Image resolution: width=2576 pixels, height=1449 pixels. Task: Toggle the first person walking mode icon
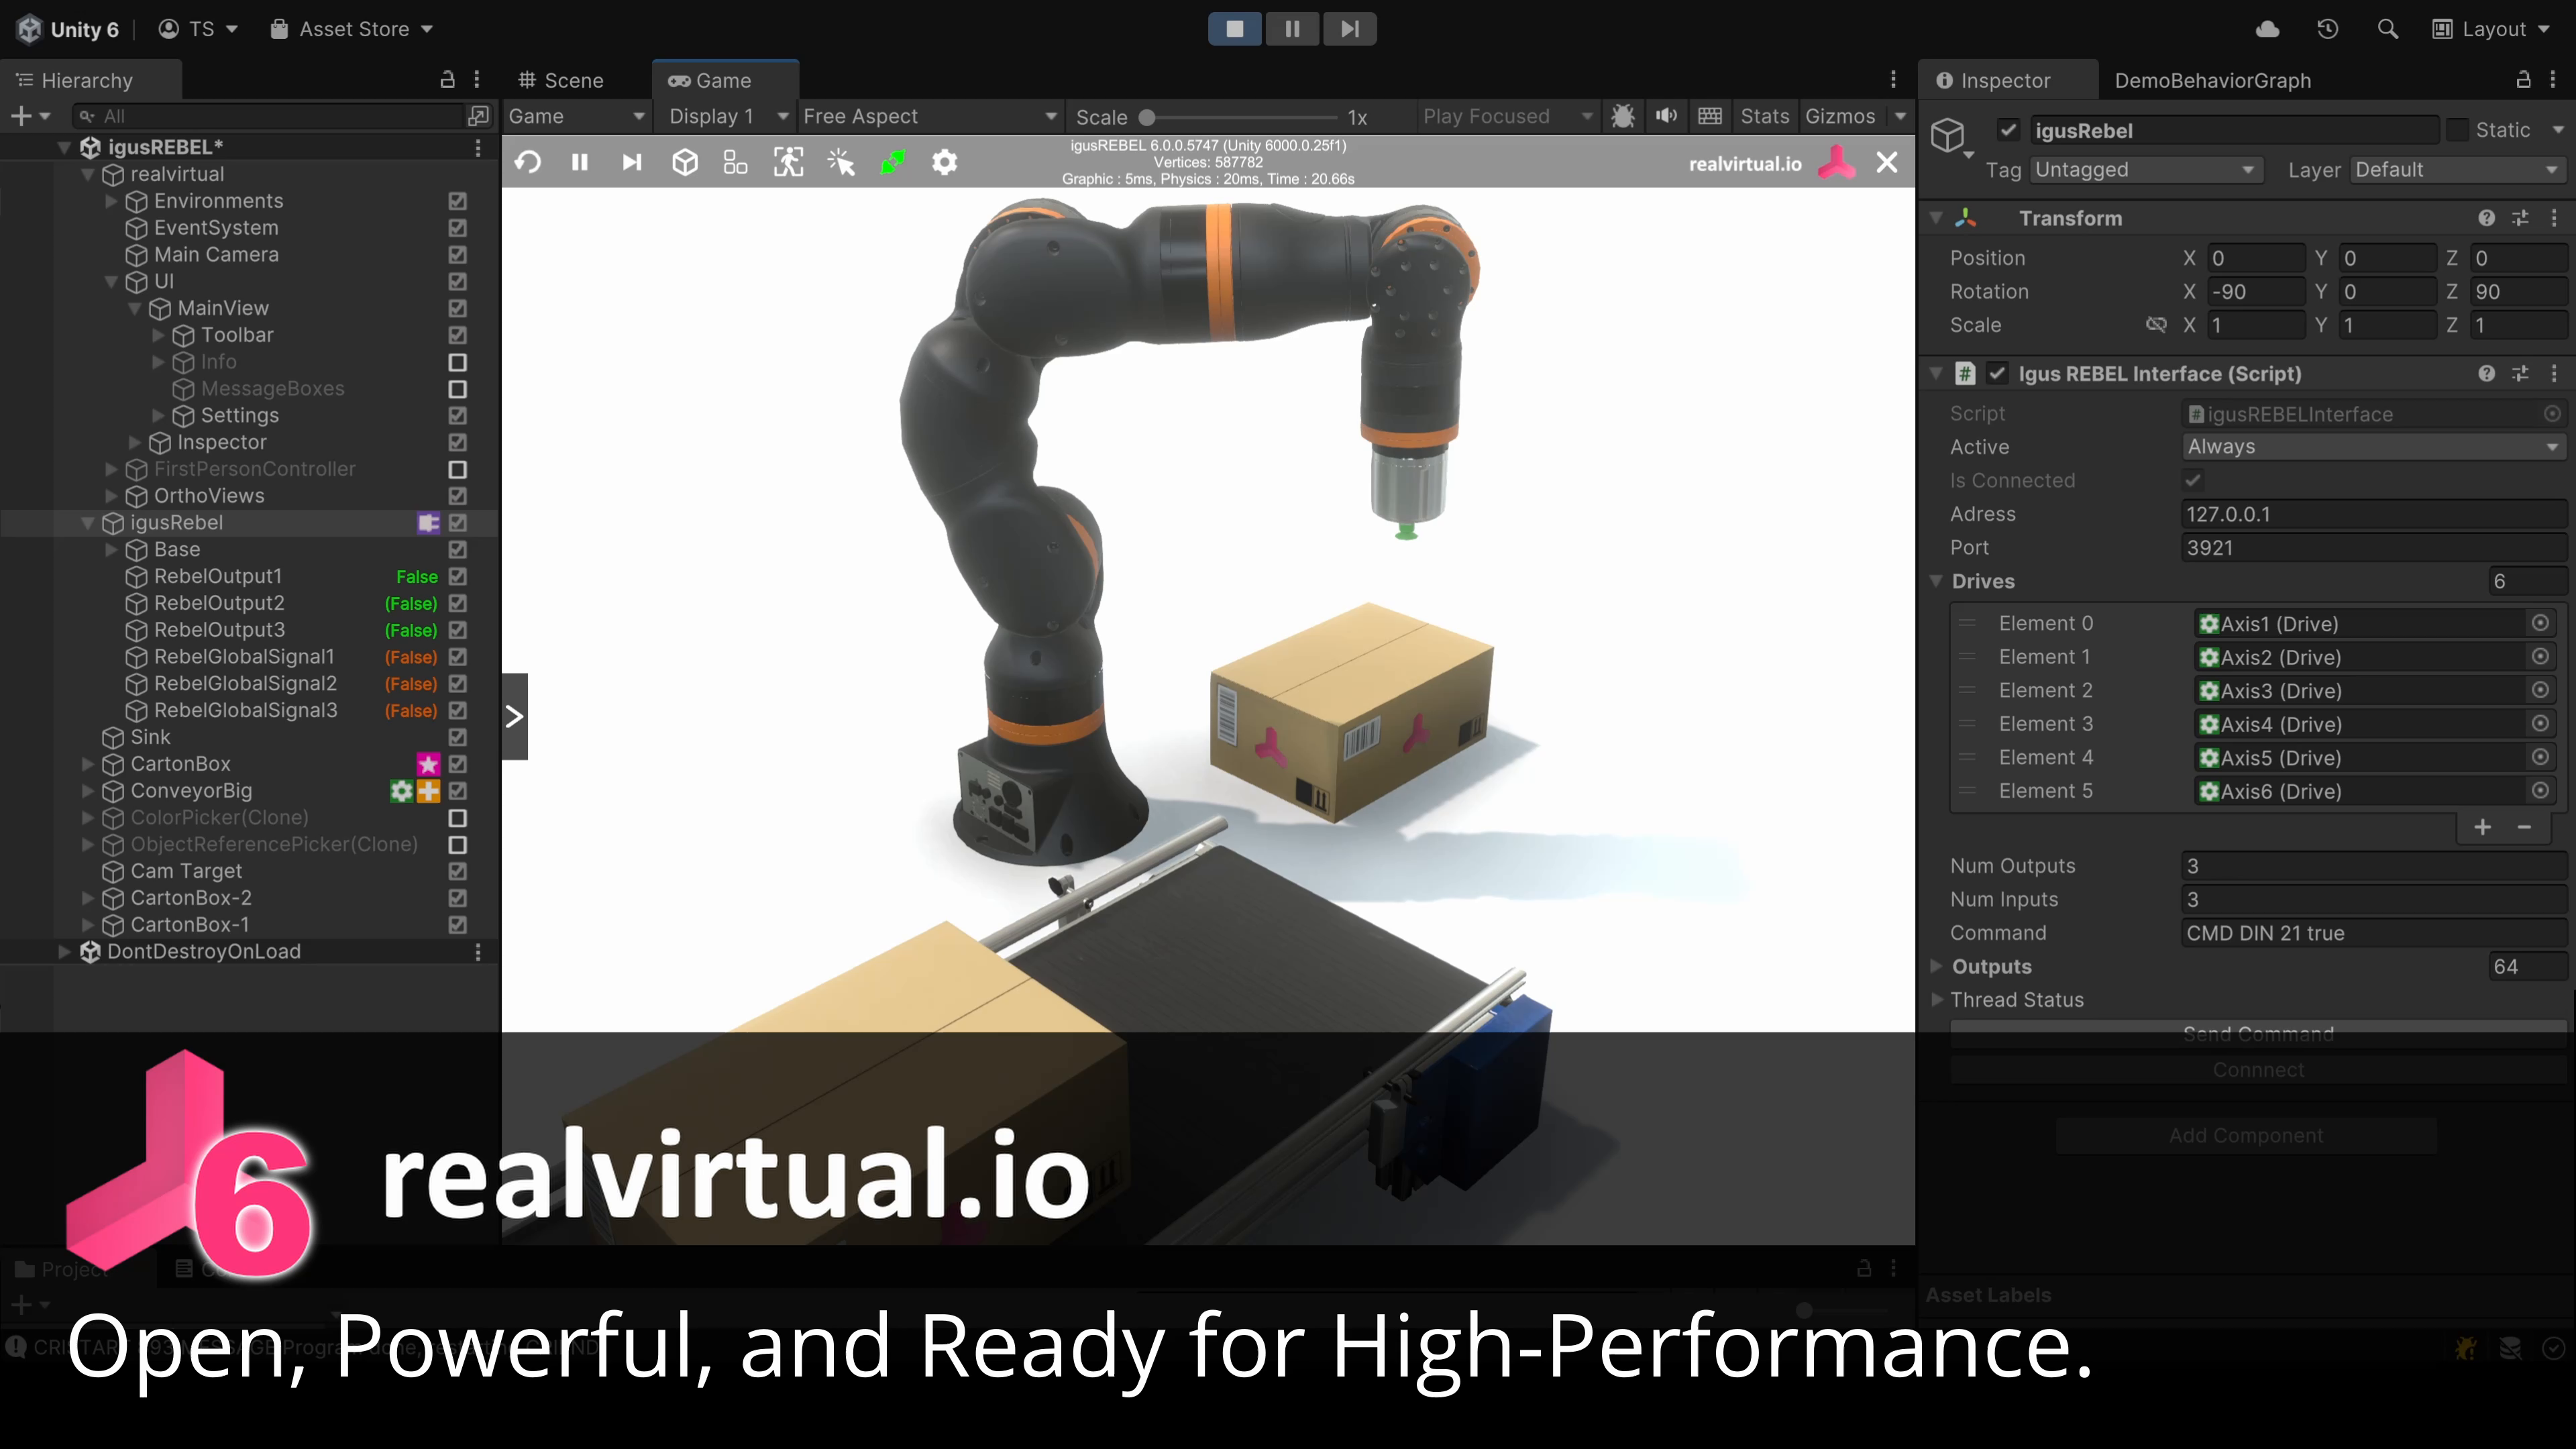tap(788, 162)
